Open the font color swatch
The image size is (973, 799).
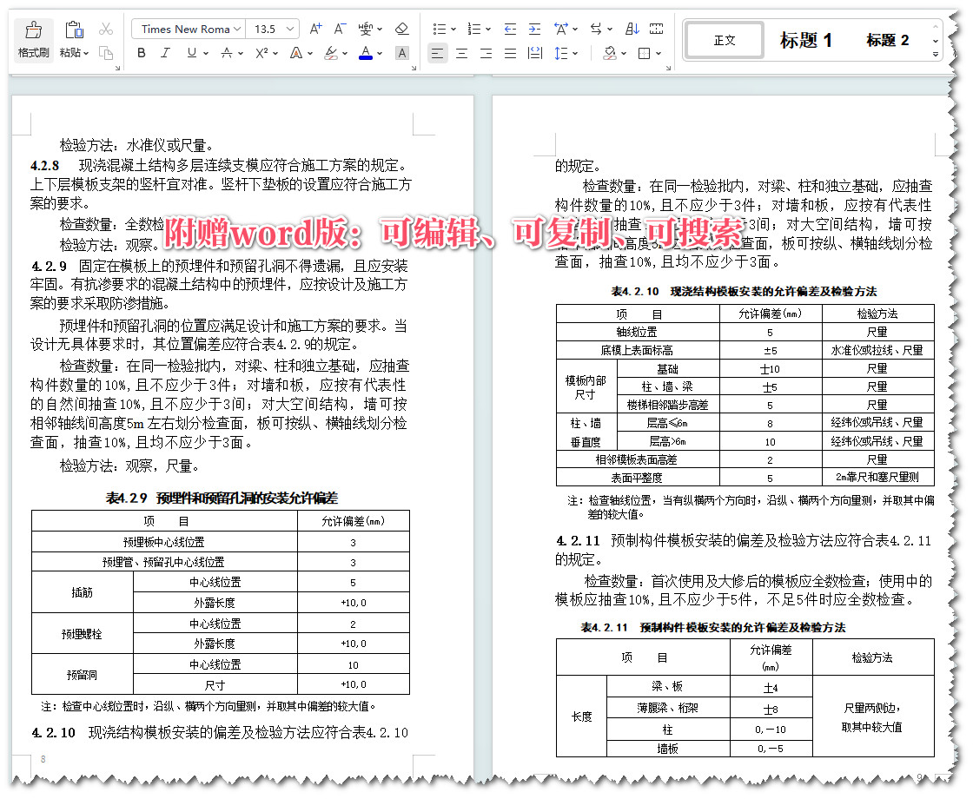click(365, 53)
